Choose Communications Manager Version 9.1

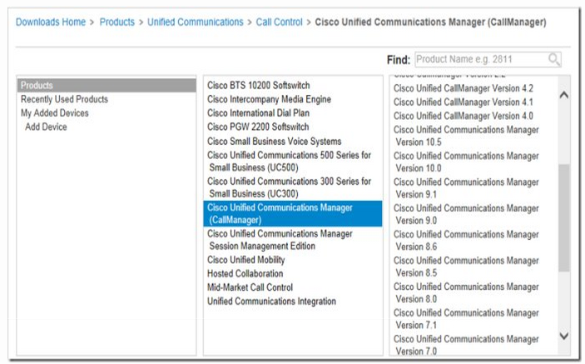[x=466, y=188]
